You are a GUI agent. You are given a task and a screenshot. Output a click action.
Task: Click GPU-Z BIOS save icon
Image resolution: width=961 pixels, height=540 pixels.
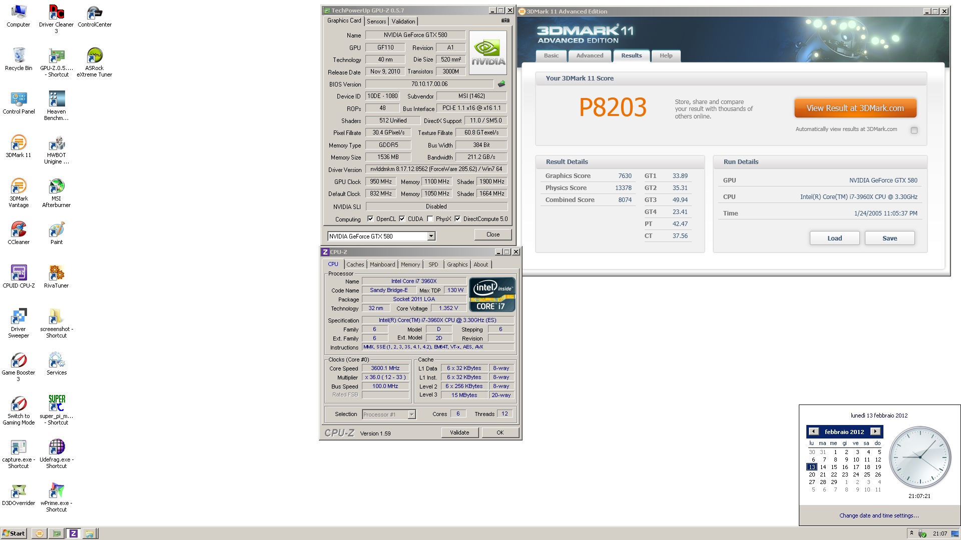502,84
